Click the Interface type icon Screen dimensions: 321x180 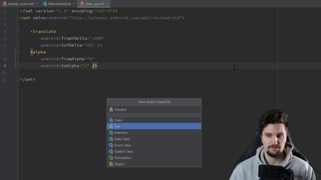coord(111,132)
